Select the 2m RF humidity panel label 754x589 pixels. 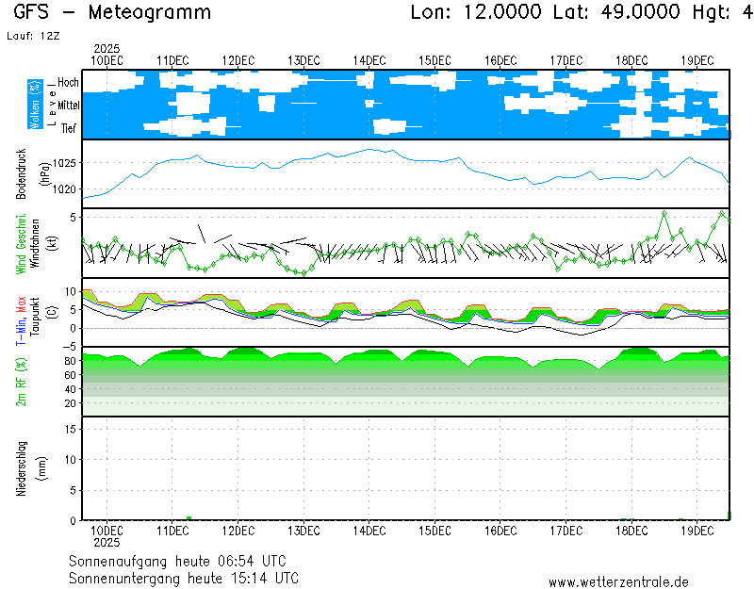pos(21,381)
